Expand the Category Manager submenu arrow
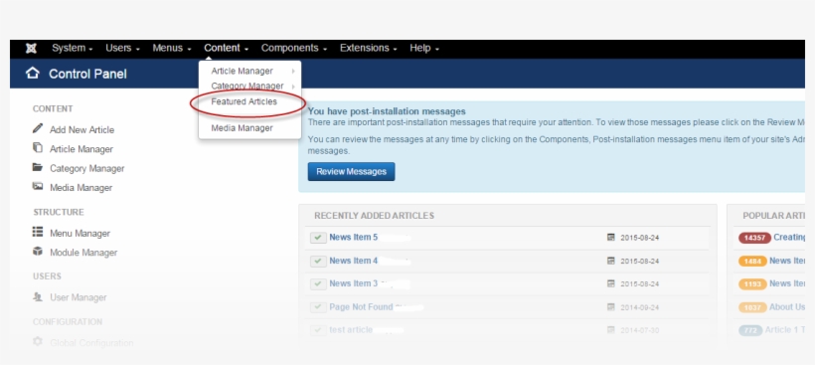The width and height of the screenshot is (815, 365). pos(293,87)
